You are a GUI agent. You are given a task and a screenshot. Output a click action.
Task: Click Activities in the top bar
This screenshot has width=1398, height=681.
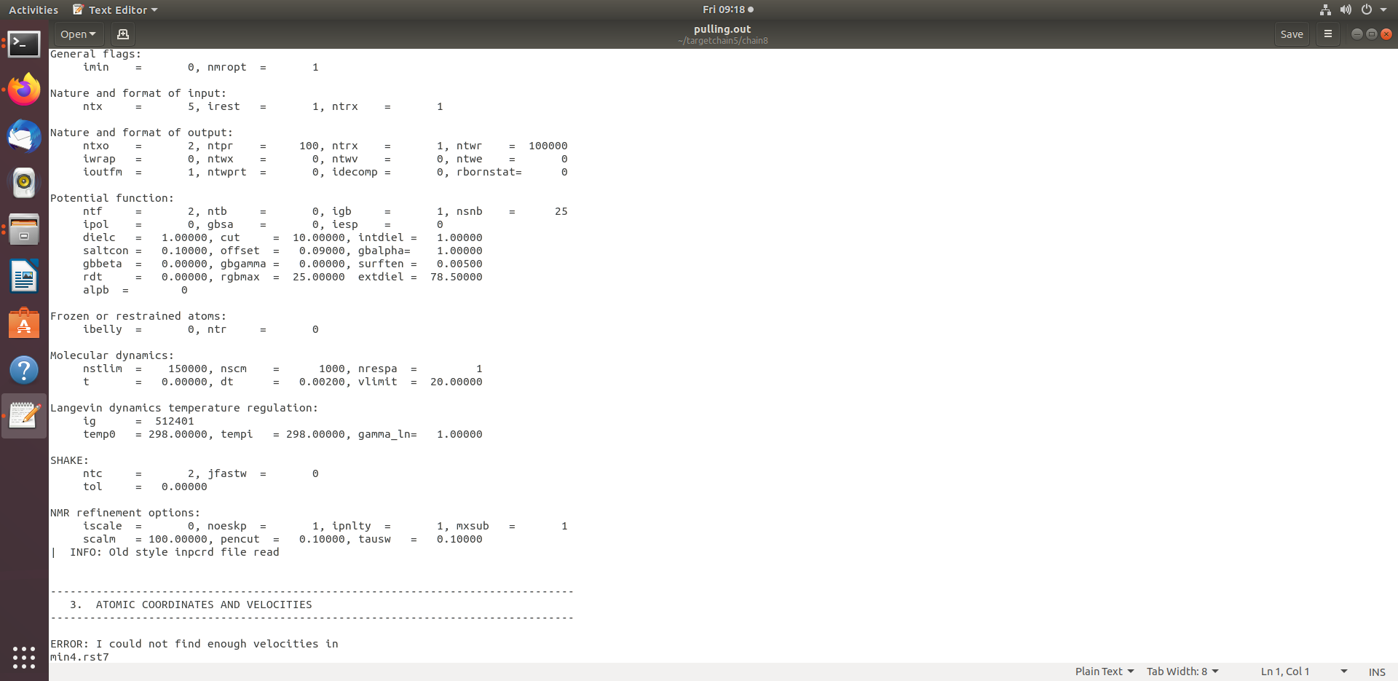(x=33, y=9)
